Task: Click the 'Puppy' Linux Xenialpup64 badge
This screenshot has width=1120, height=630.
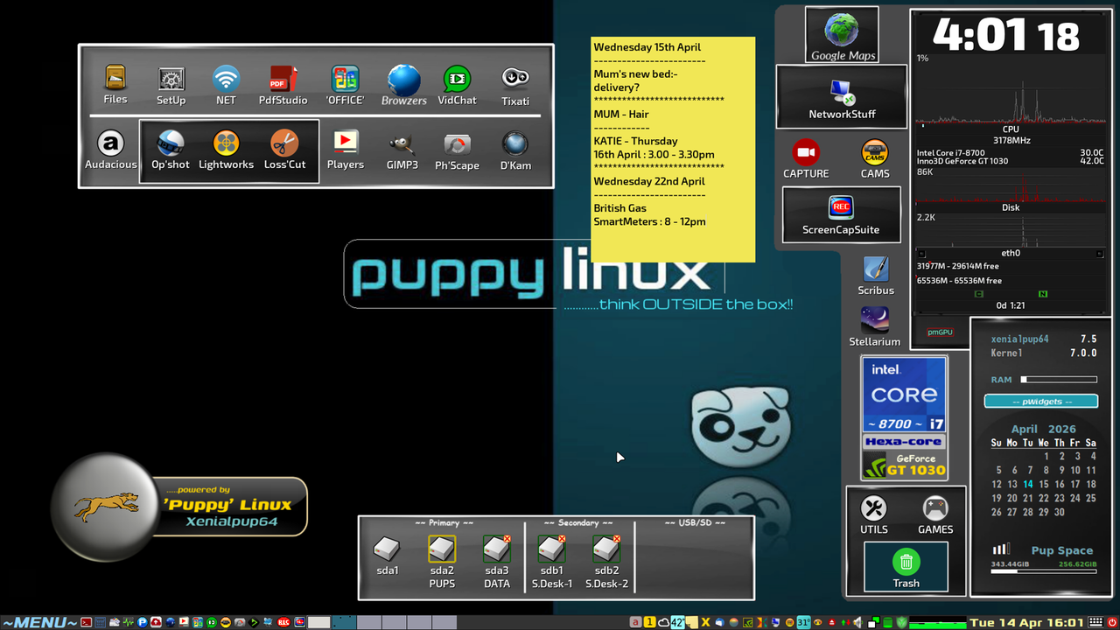Action: click(x=179, y=507)
